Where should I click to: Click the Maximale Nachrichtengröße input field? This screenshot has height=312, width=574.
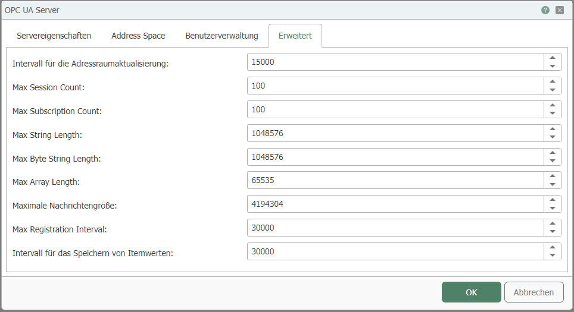point(395,204)
